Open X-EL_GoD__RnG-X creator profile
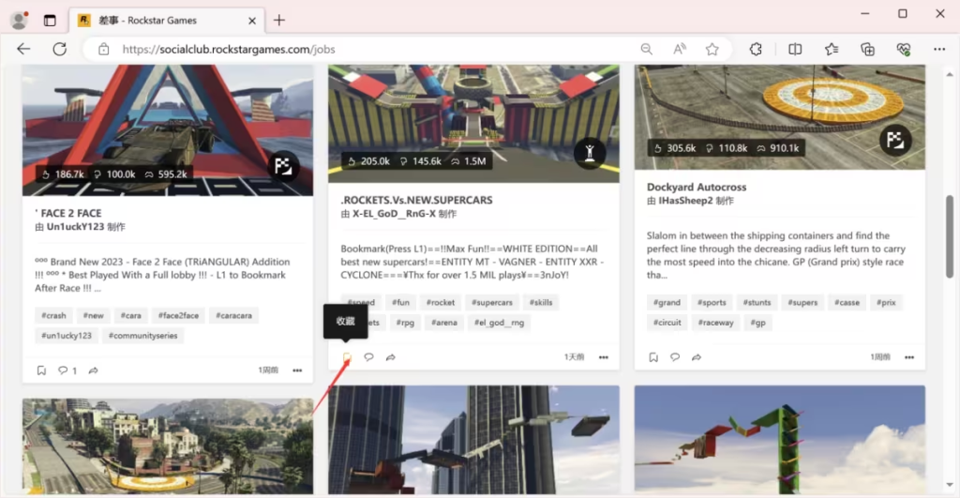The width and height of the screenshot is (960, 498). pyautogui.click(x=395, y=214)
